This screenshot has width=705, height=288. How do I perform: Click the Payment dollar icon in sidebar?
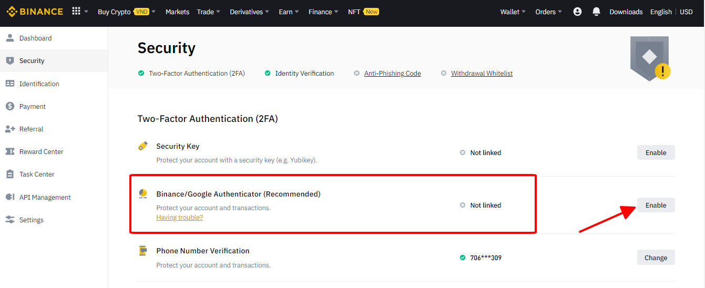9,106
